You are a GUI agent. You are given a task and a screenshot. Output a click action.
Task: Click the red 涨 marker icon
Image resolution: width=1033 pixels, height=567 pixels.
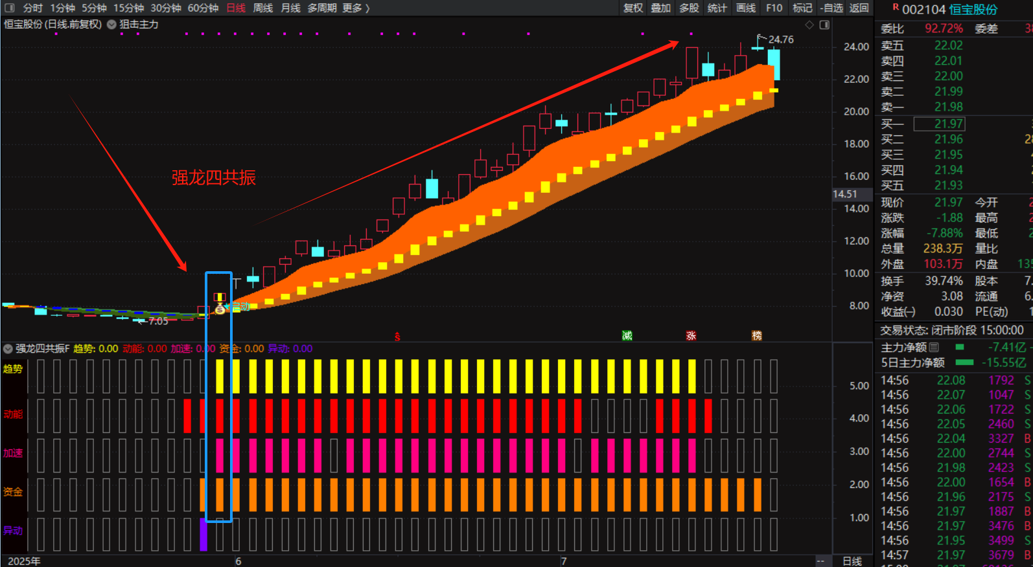coord(691,335)
